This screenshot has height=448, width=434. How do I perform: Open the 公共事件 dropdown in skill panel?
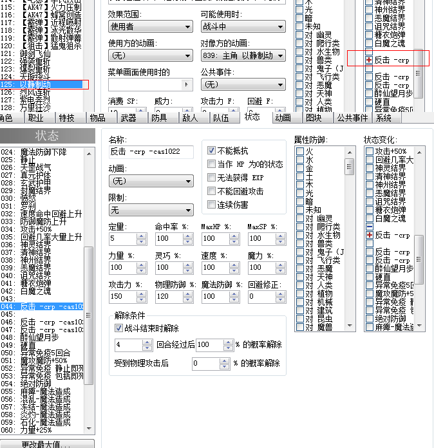point(243,84)
